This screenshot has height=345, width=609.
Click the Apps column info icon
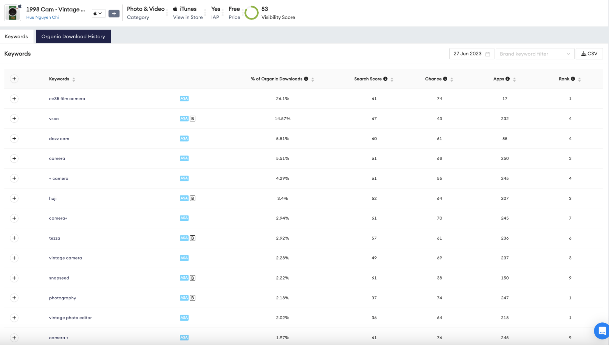pos(508,79)
